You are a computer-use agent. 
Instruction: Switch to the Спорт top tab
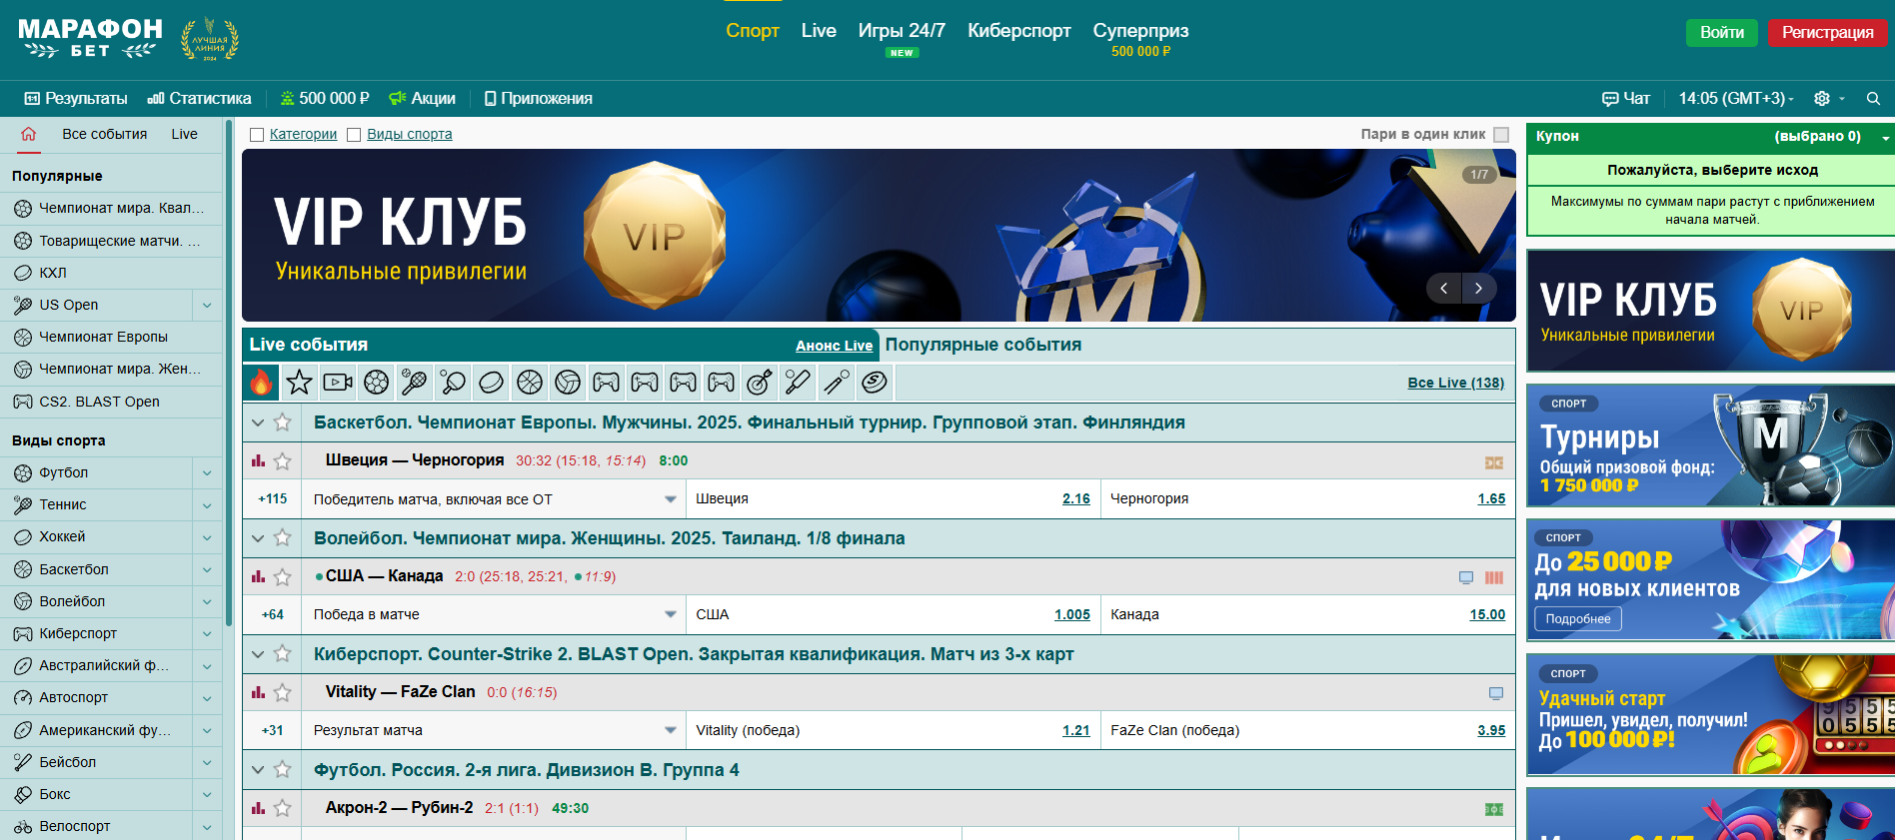click(753, 31)
